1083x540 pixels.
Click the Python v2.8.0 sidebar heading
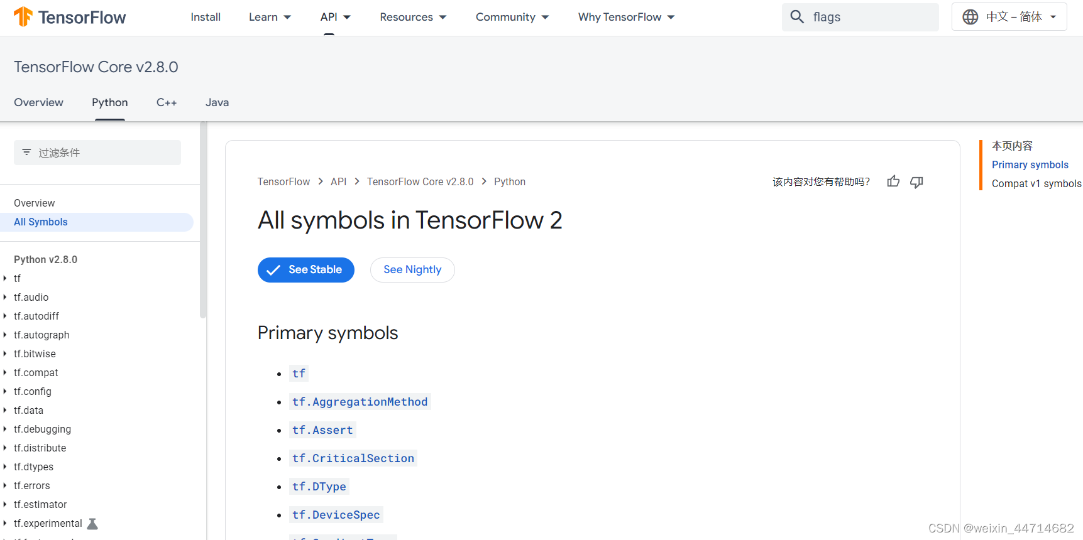coord(45,259)
